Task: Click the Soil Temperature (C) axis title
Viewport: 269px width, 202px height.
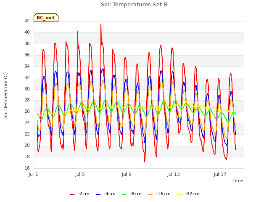Action: click(5, 96)
